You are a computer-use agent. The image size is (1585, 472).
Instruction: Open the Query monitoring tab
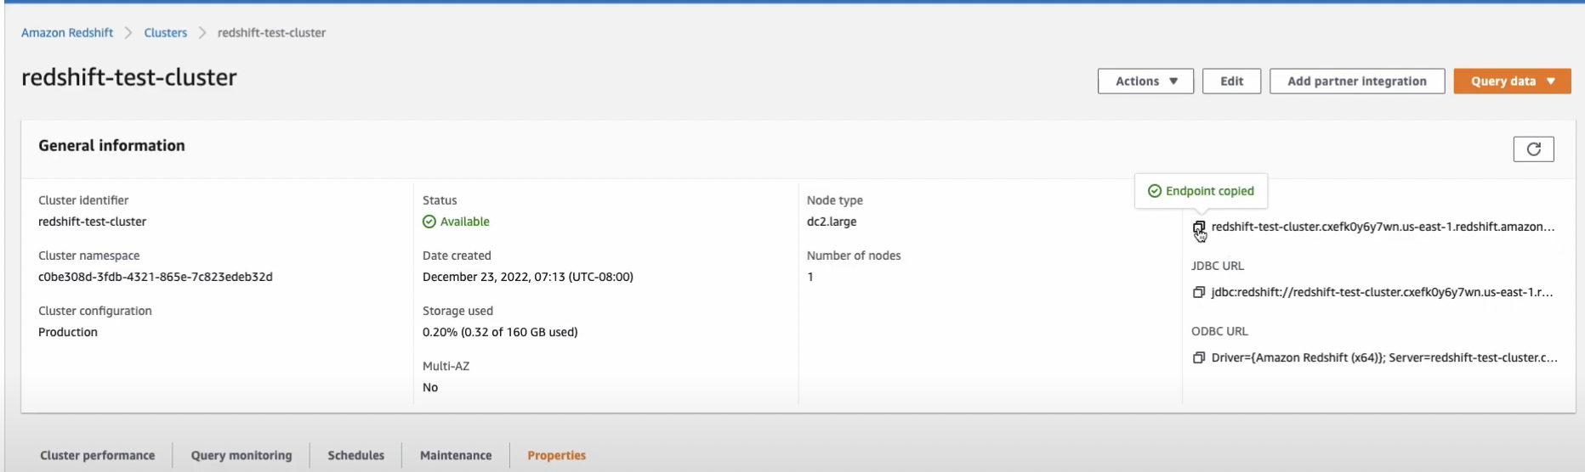(x=241, y=456)
